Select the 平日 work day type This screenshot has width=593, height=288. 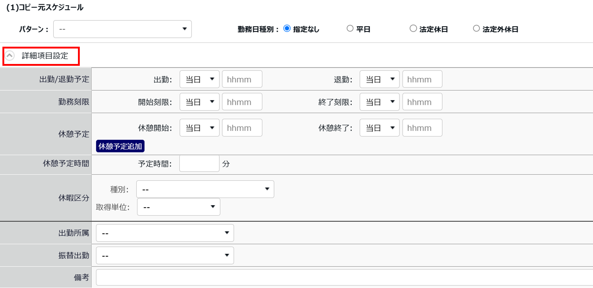click(350, 29)
